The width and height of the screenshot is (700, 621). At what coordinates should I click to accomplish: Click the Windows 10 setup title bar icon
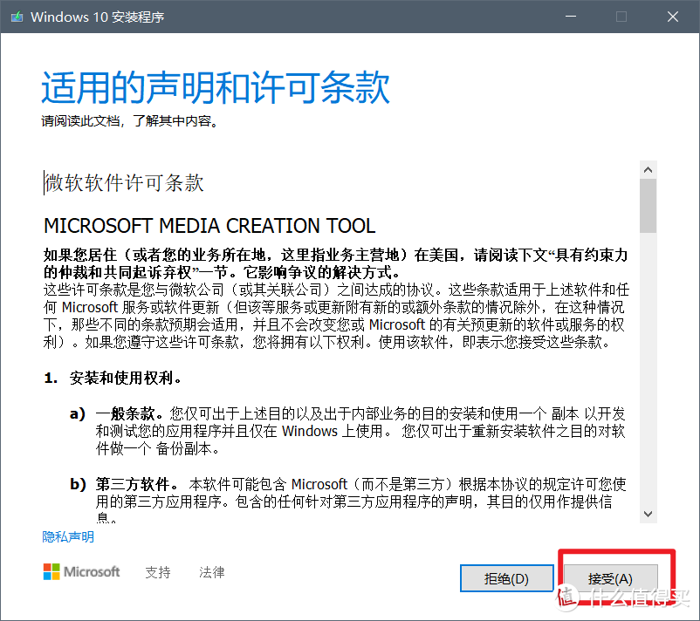click(17, 17)
